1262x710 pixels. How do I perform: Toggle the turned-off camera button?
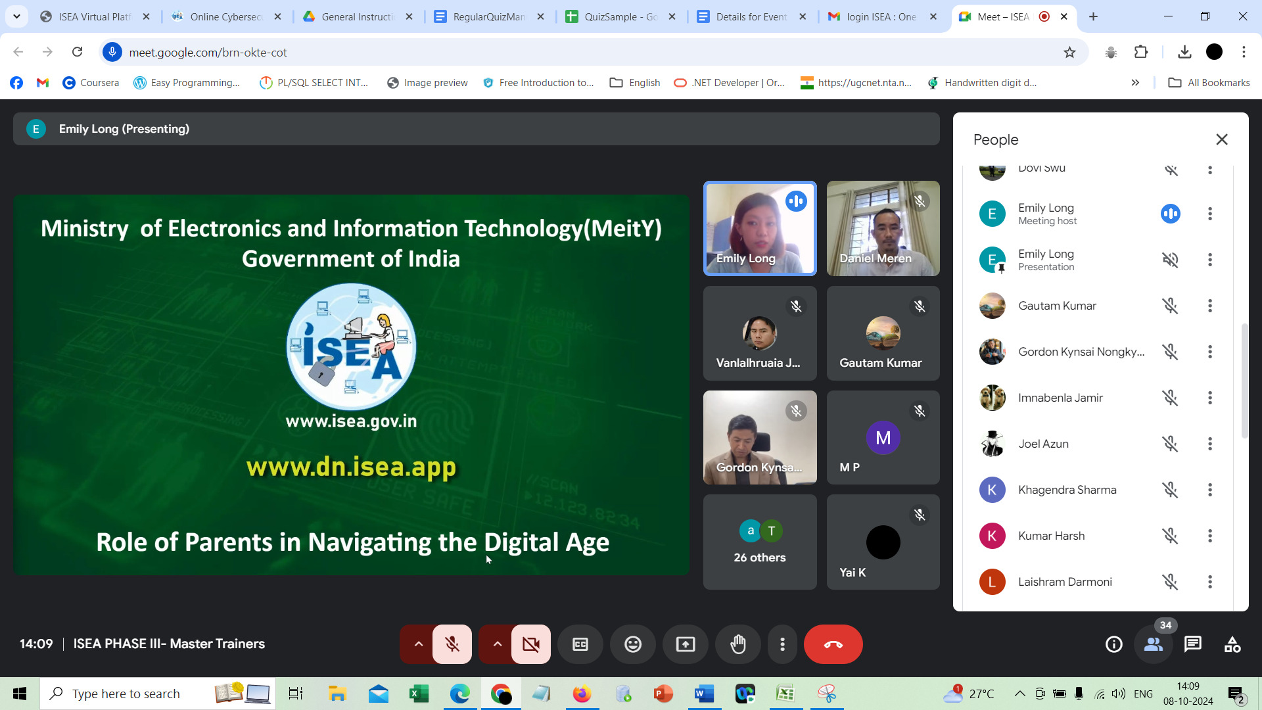point(531,644)
